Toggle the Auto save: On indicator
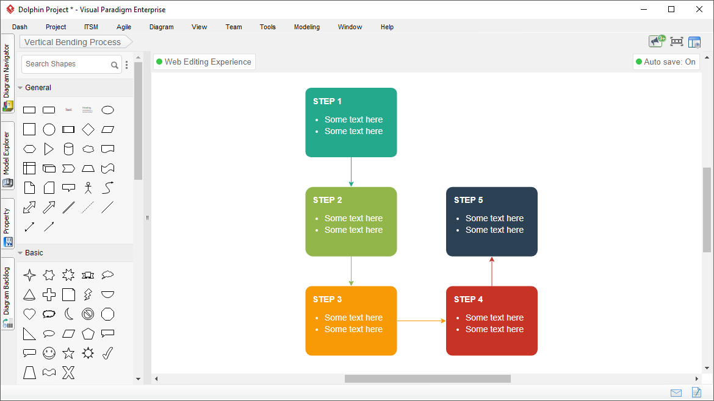714x401 pixels. pos(666,62)
